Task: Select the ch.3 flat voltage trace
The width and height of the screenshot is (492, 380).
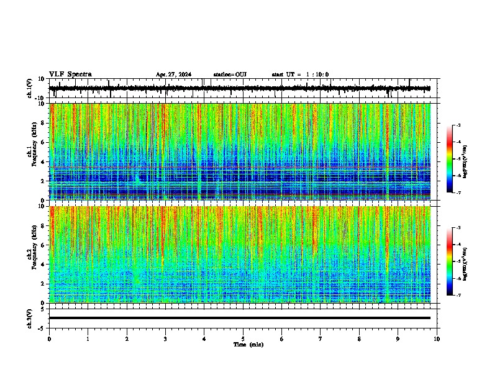Action: [x=240, y=318]
